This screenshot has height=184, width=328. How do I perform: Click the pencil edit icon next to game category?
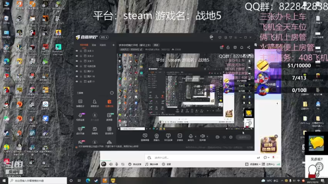(141, 49)
